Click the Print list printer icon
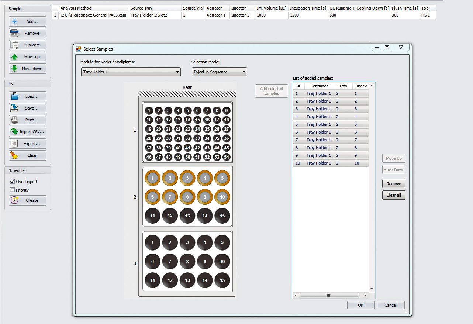The image size is (473, 324). click(15, 120)
